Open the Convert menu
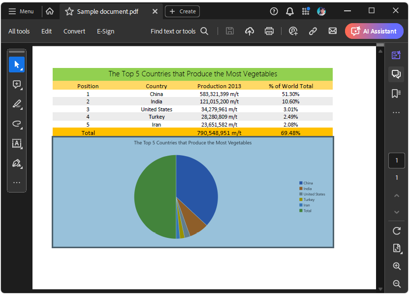This screenshot has width=410, height=295. (74, 31)
